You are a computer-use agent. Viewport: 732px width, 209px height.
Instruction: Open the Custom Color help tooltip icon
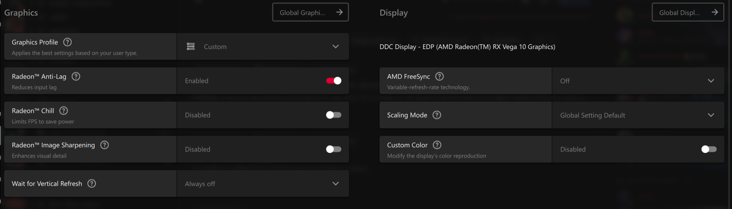[437, 145]
